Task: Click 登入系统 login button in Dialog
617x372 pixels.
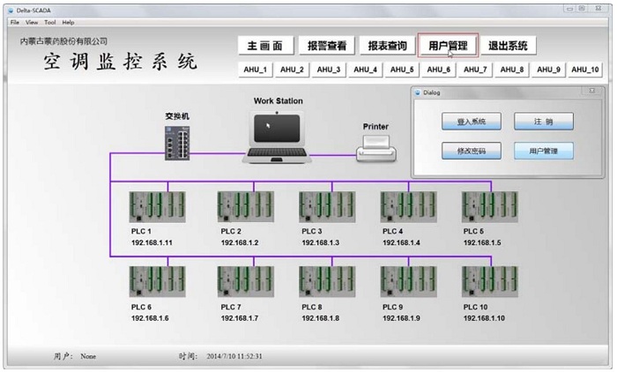Action: pyautogui.click(x=472, y=122)
